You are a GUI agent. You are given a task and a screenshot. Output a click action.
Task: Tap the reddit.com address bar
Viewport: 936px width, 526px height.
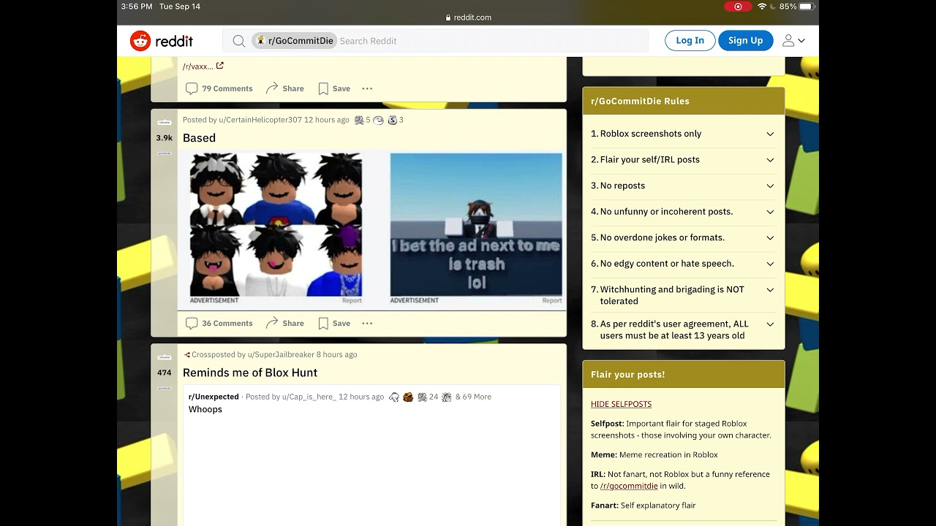click(x=468, y=18)
